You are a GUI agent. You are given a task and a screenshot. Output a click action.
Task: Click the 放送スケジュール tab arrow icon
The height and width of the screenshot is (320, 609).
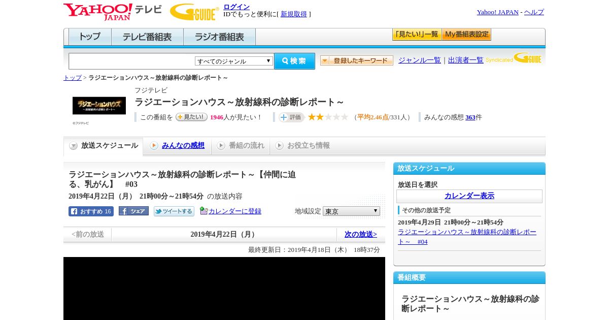(x=74, y=146)
